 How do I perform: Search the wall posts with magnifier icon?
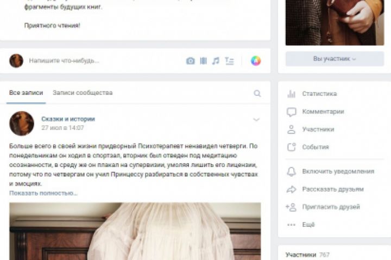(x=257, y=93)
